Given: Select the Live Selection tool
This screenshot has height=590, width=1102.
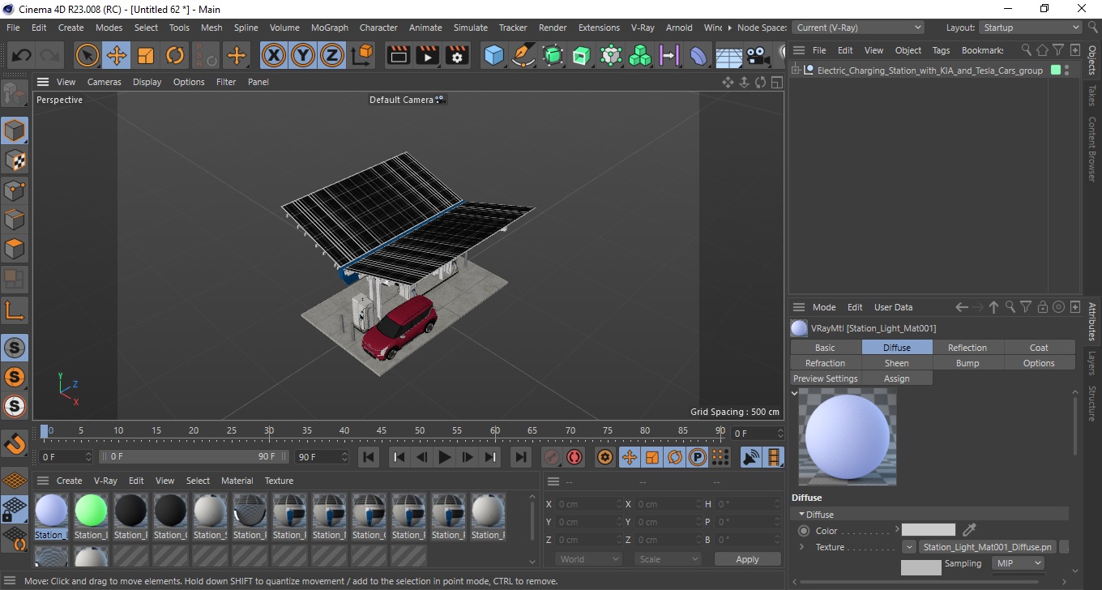Looking at the screenshot, I should coord(87,55).
